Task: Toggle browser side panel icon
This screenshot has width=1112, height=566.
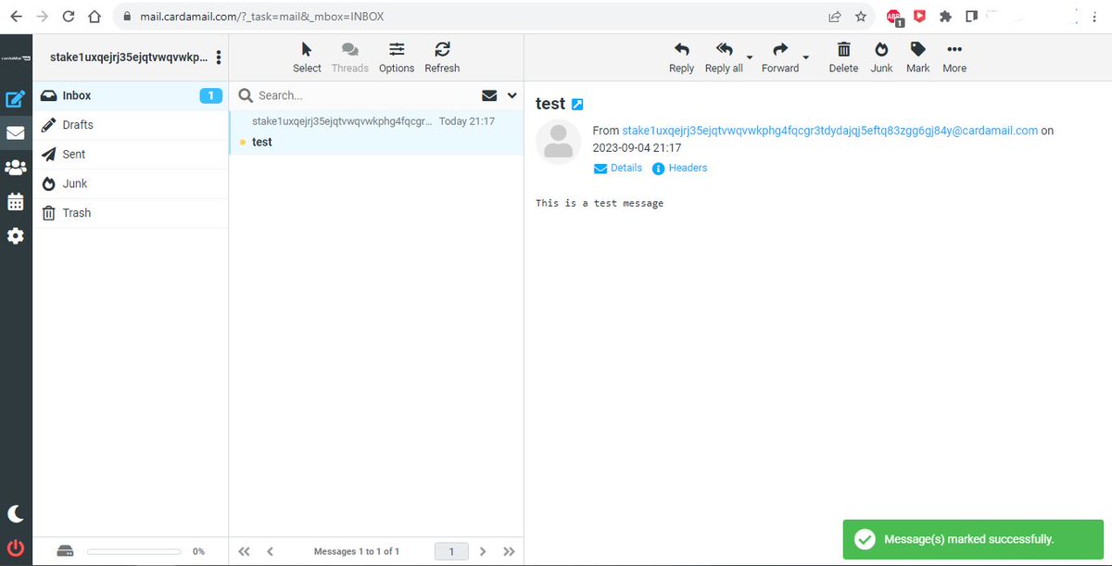Action: click(x=971, y=16)
